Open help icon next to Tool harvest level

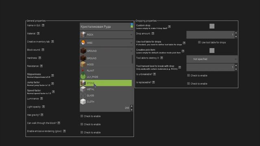[x=180, y=67]
